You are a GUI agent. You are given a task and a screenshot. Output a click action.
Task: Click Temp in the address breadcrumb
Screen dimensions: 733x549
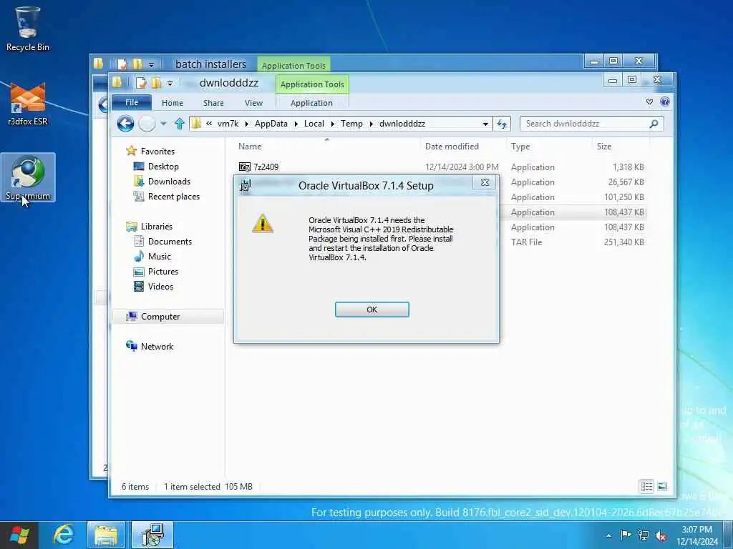point(351,124)
